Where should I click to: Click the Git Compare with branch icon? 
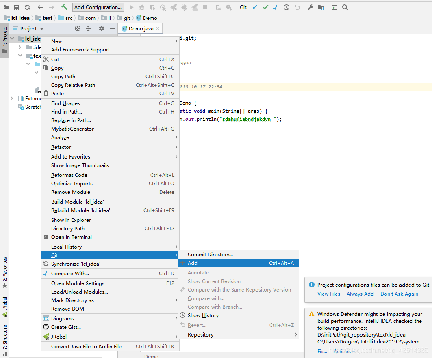click(276, 7)
